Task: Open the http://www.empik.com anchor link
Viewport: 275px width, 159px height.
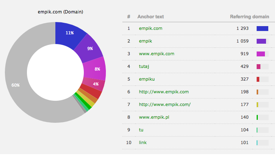Action: [164, 92]
